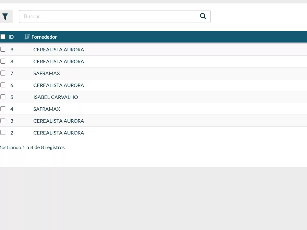Open the filter funnel button
Screen dimensions: 307x230
(x=5, y=17)
